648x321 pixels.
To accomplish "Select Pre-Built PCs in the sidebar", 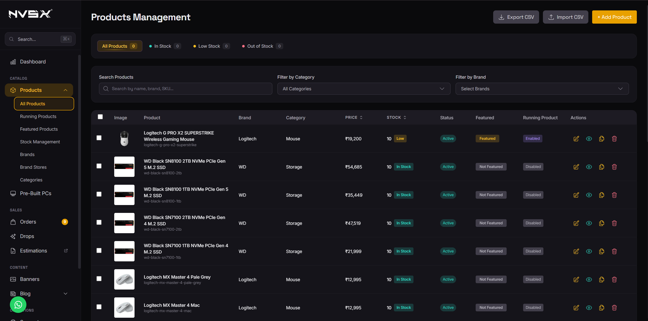I will pyautogui.click(x=35, y=193).
